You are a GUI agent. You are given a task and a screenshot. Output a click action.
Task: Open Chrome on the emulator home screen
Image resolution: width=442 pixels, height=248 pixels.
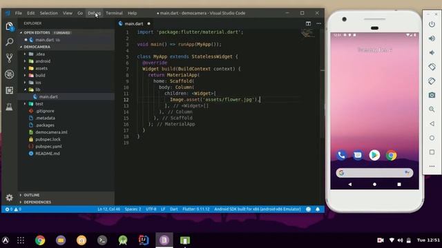[392, 155]
